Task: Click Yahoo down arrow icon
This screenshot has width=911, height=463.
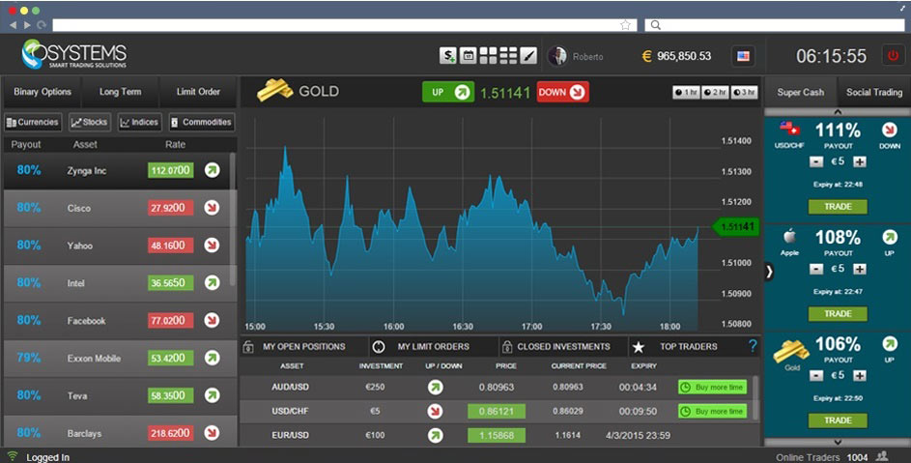Action: [x=213, y=246]
